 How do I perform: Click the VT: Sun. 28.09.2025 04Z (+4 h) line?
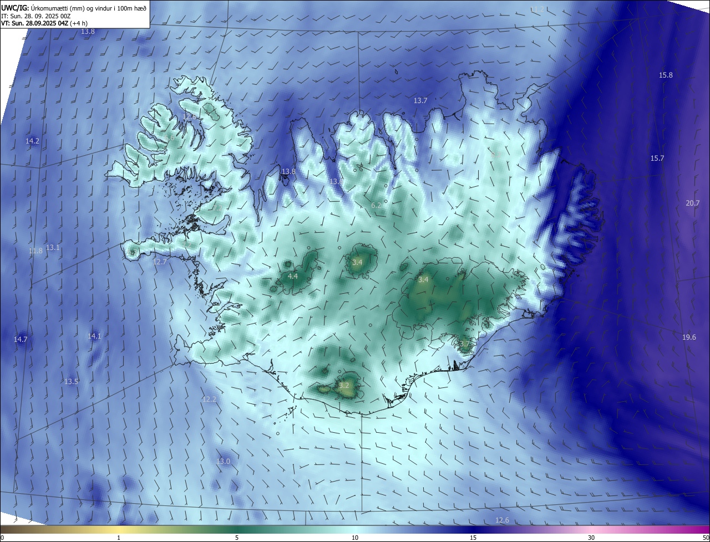(44, 23)
